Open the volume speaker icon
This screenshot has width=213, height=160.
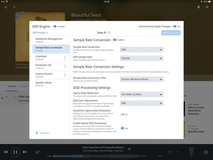(x=206, y=152)
